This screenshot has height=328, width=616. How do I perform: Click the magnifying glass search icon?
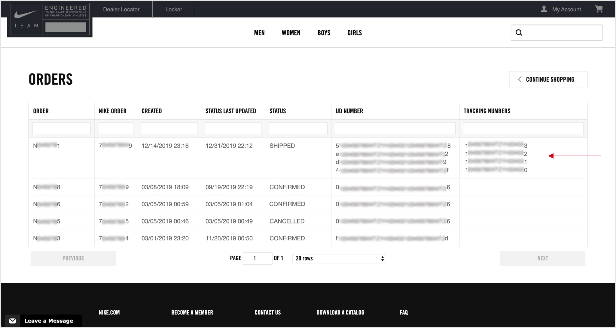coord(519,32)
